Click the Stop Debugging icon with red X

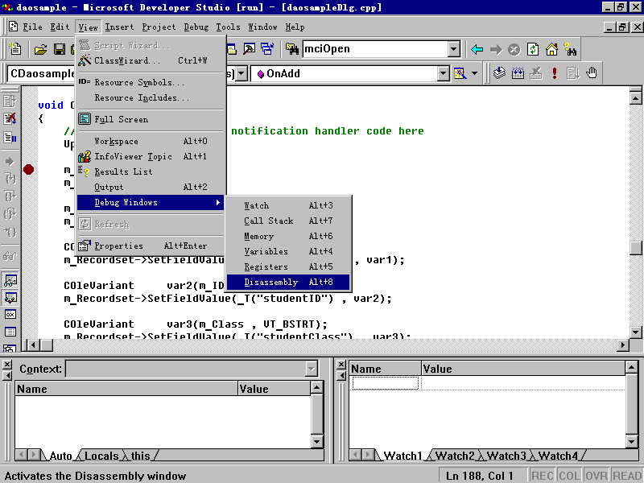(x=10, y=119)
